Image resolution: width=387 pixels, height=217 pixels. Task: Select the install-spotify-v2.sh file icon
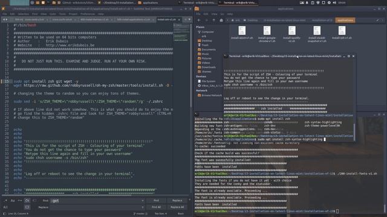pos(291,31)
